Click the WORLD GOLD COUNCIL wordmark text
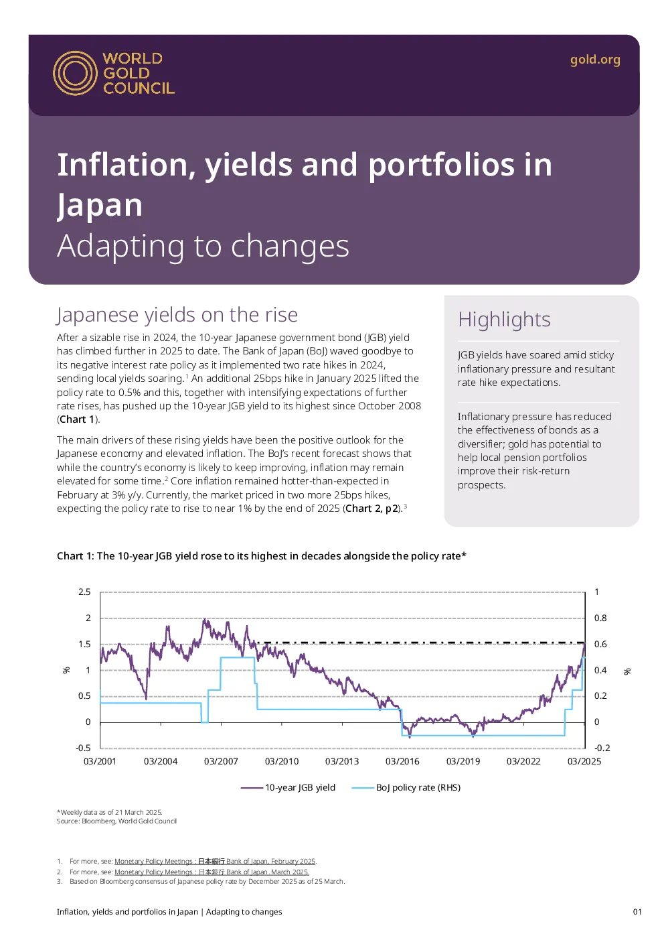664x940 pixels. click(139, 73)
